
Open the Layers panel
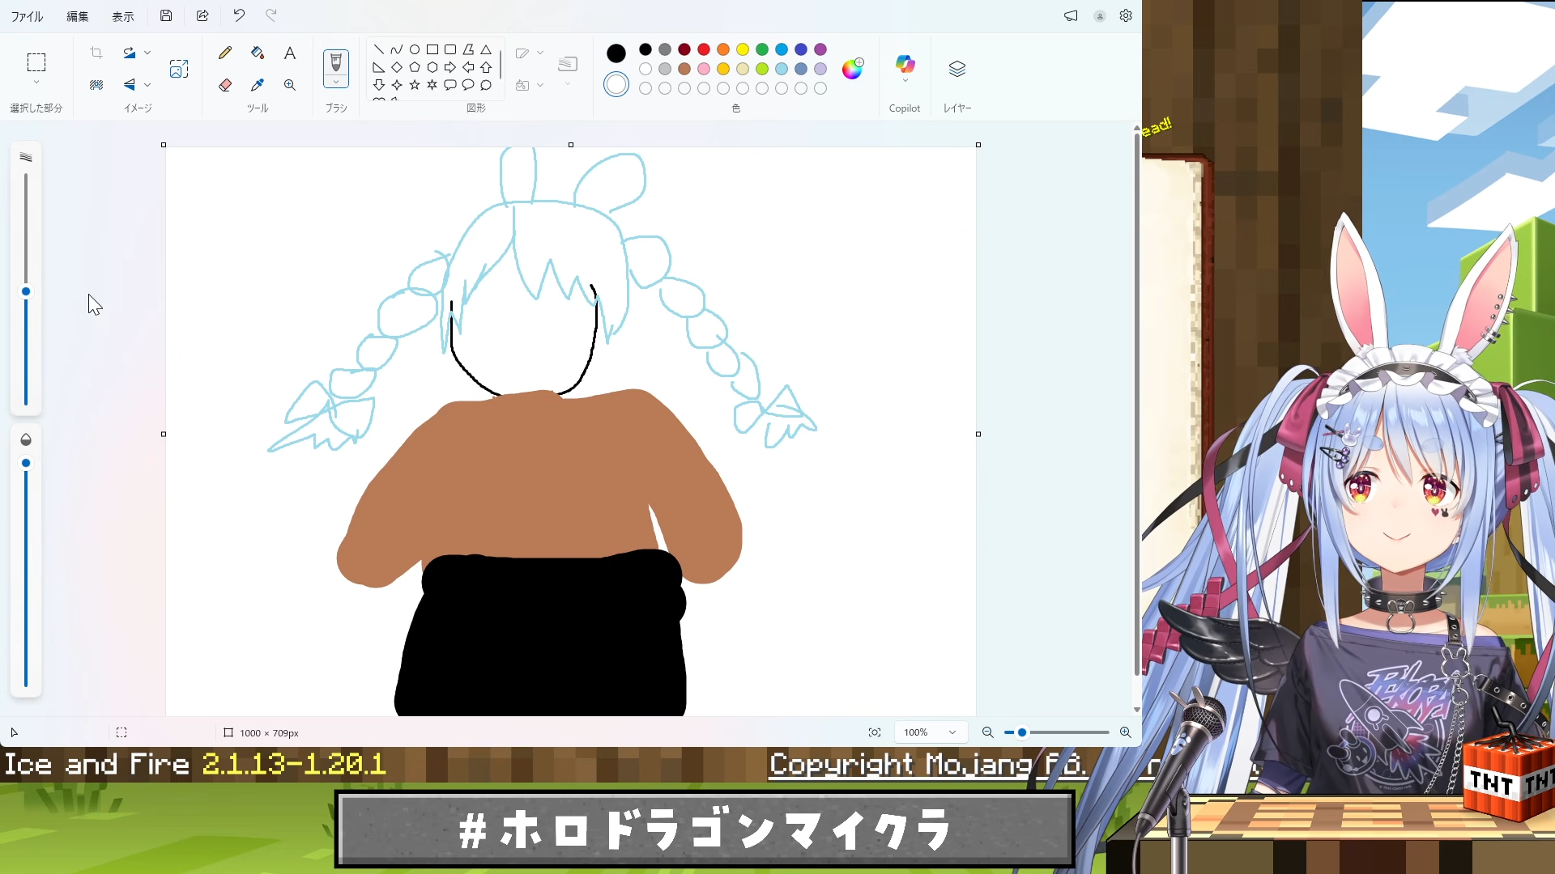[x=957, y=70]
